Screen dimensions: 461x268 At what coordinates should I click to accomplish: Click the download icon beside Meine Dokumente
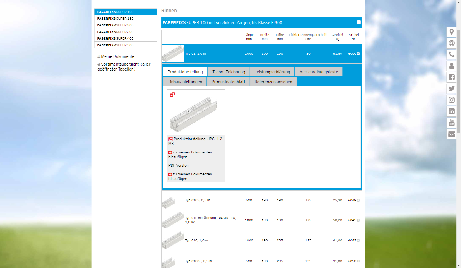99,56
